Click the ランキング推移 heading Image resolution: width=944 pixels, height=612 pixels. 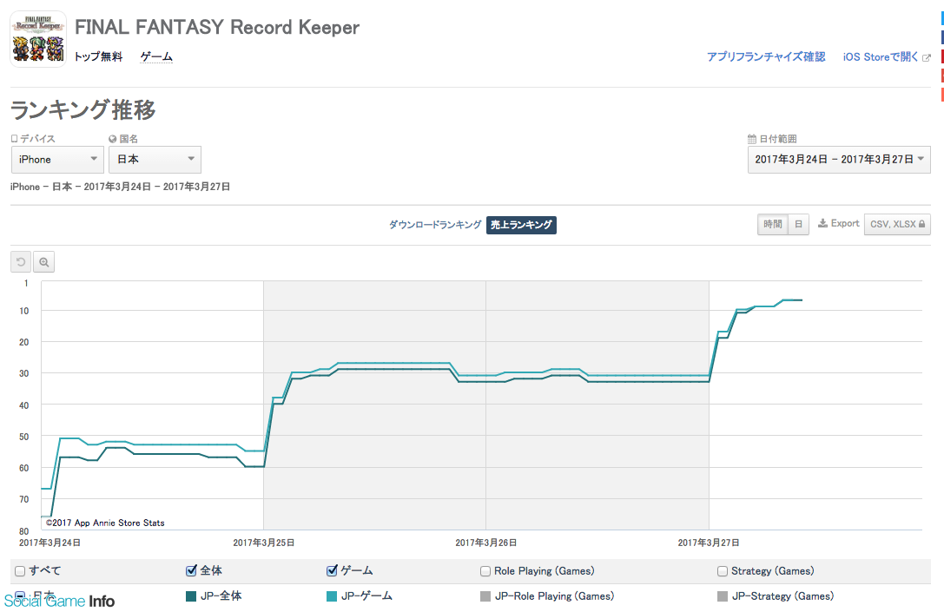[x=83, y=109]
